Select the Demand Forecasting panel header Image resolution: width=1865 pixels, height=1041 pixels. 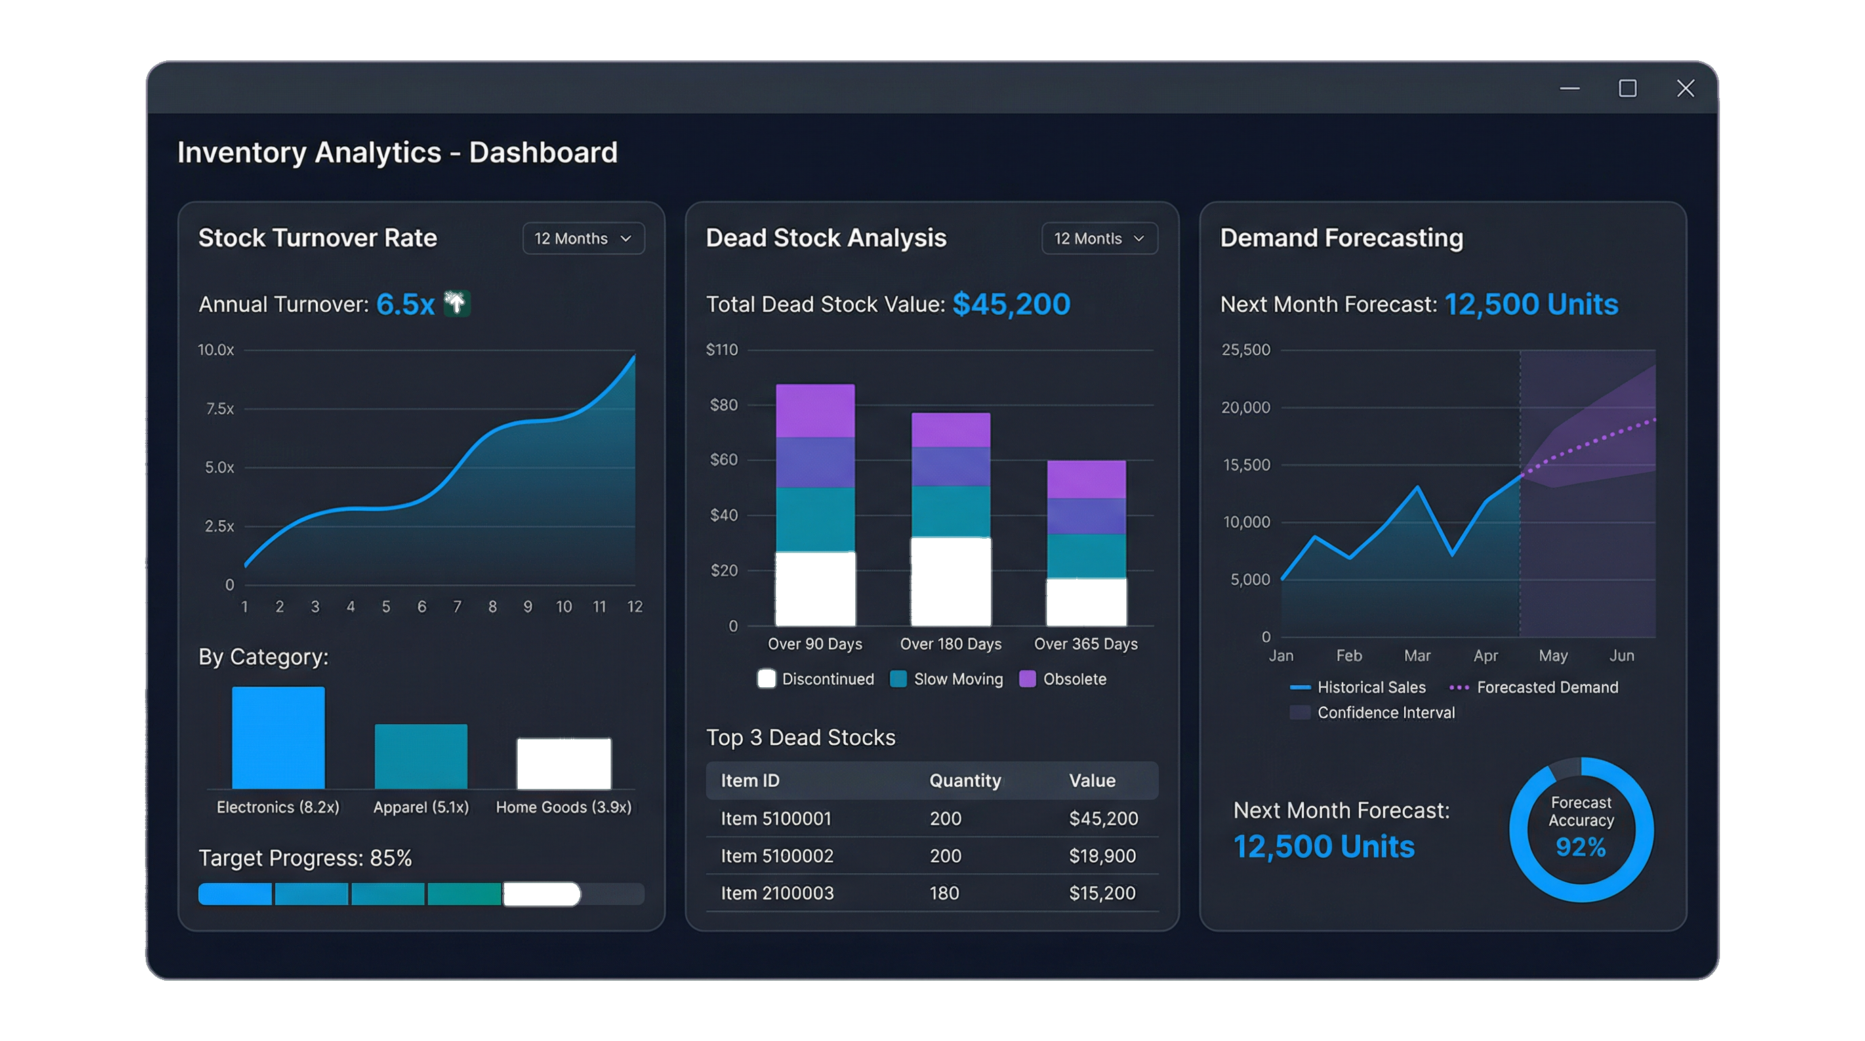(1341, 237)
